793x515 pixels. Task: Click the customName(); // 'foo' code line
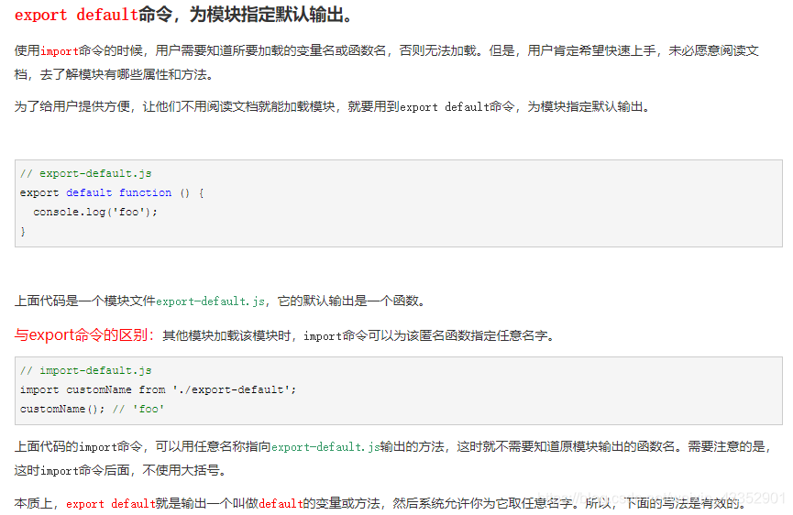pyautogui.click(x=92, y=409)
